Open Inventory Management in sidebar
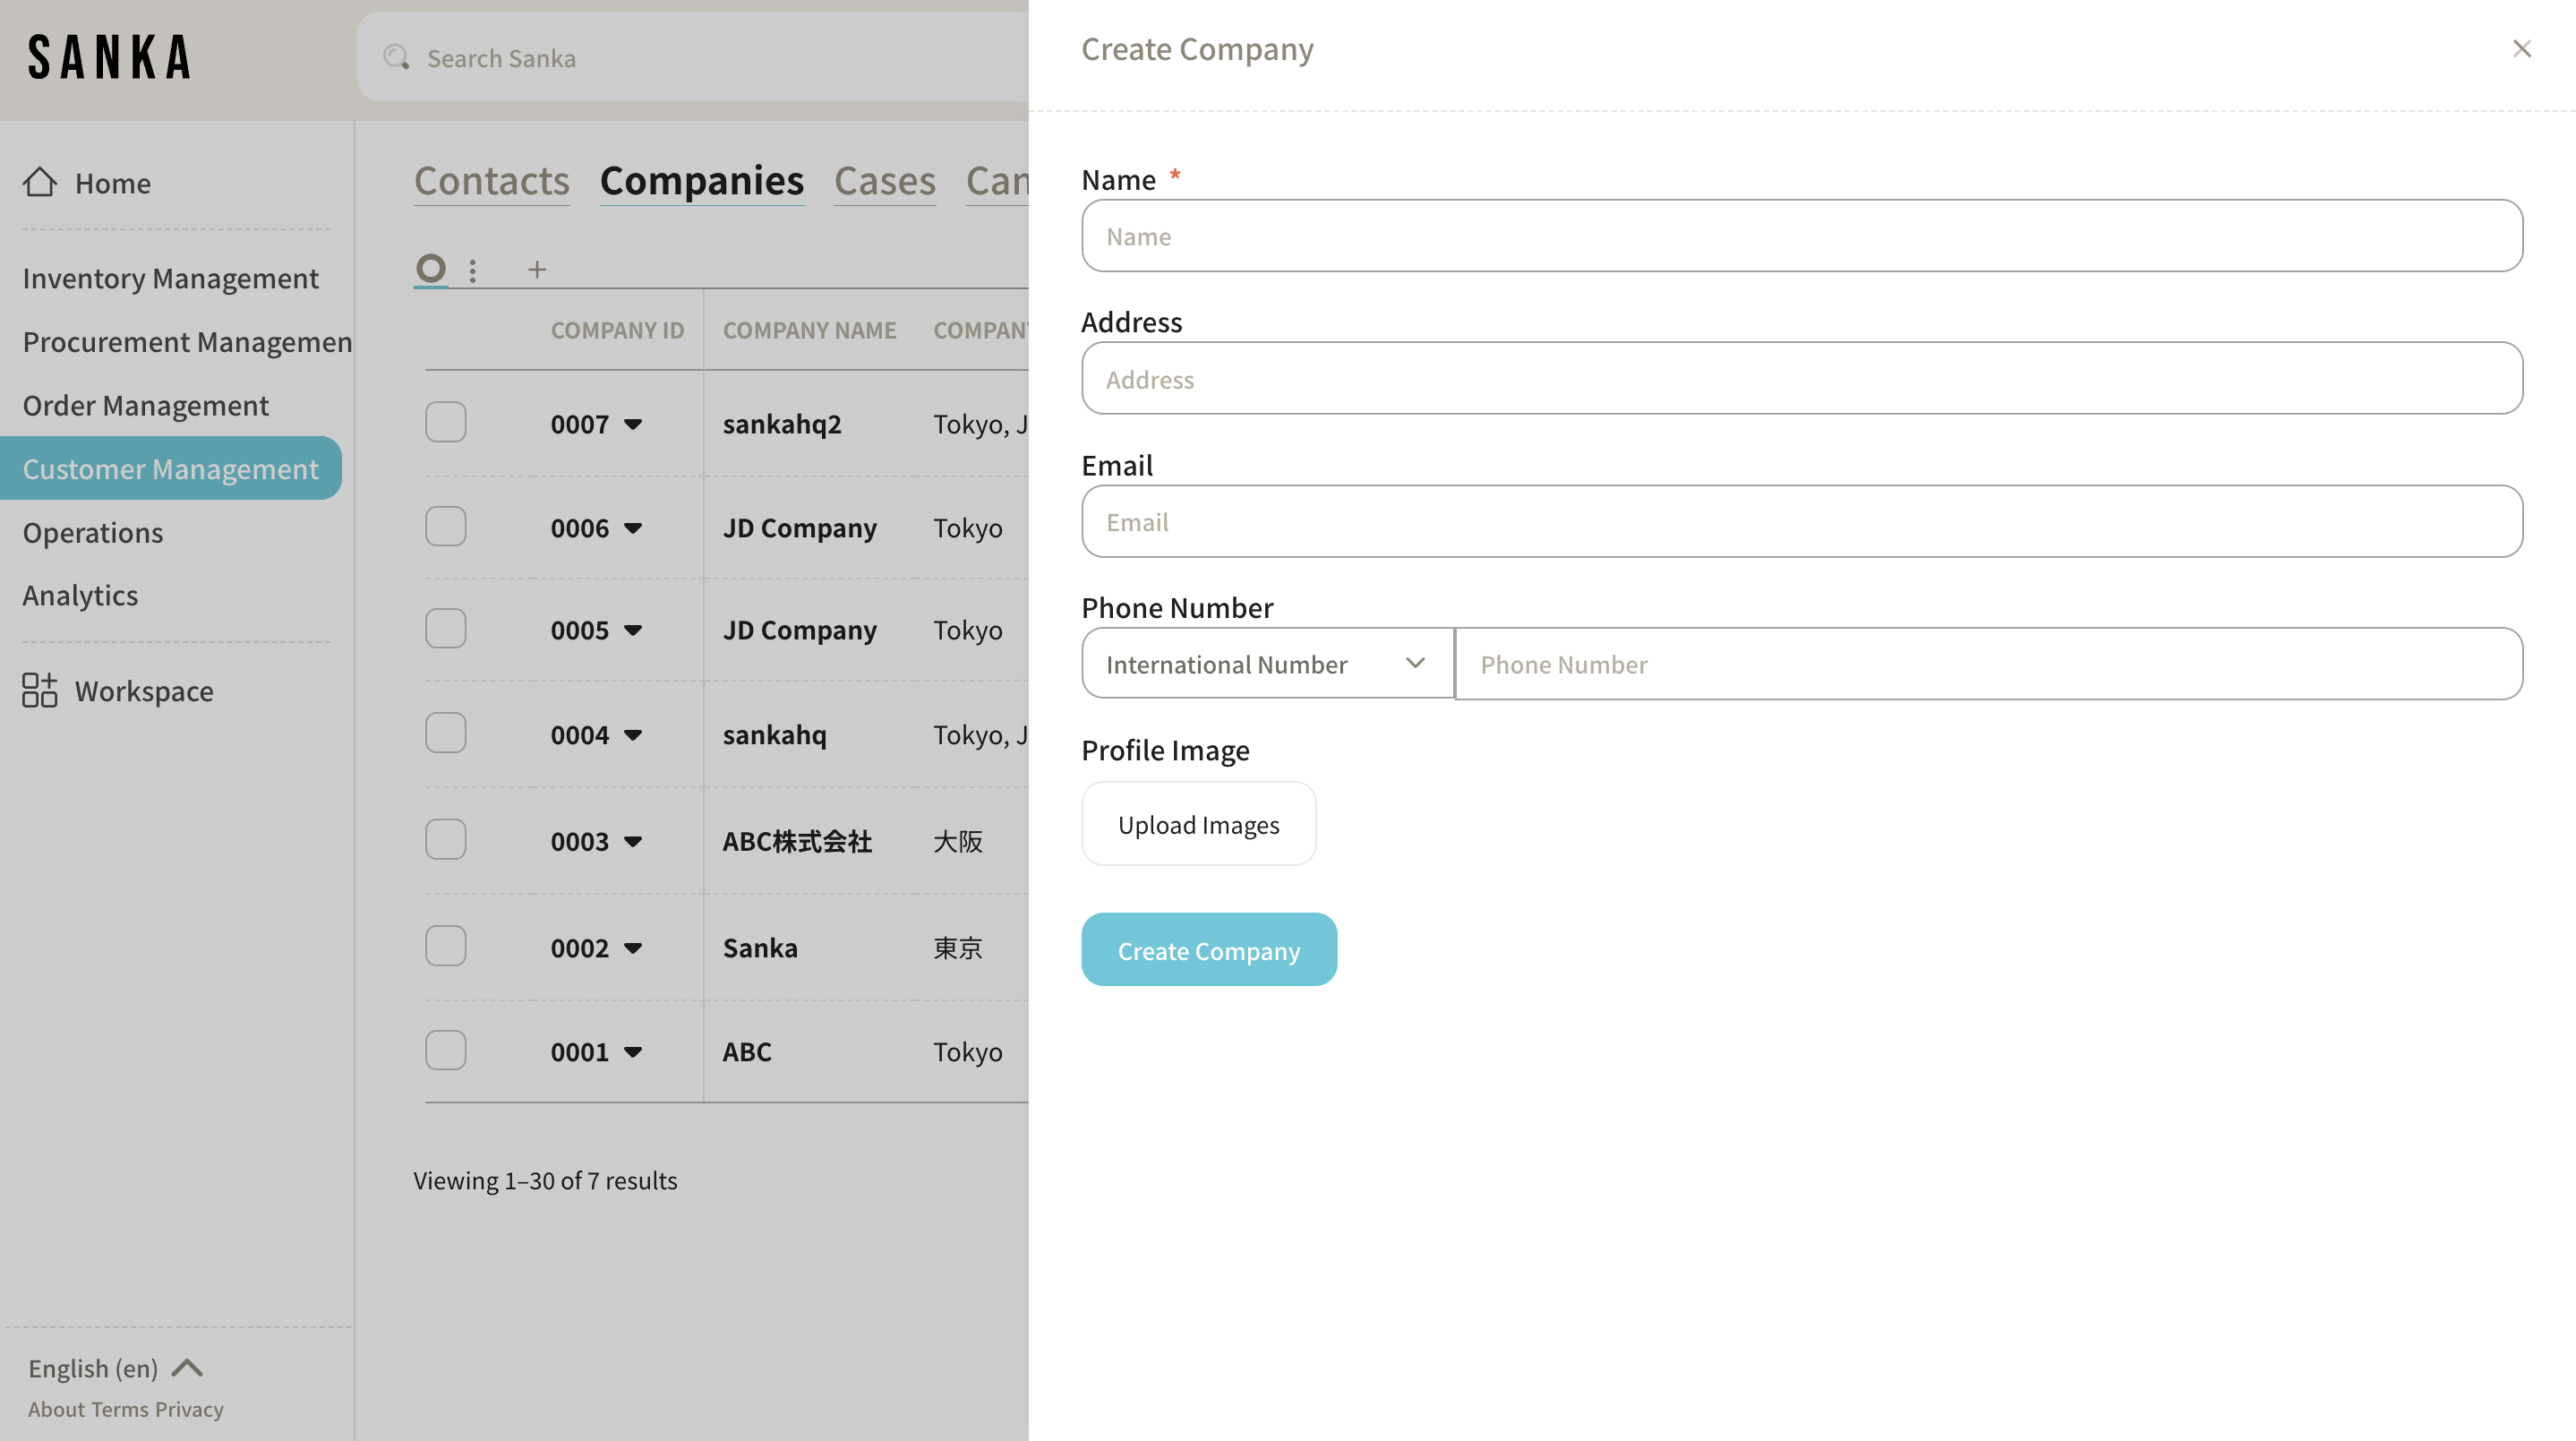 [170, 278]
